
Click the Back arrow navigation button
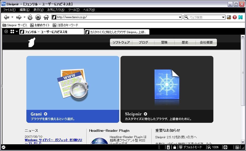click(x=7, y=17)
